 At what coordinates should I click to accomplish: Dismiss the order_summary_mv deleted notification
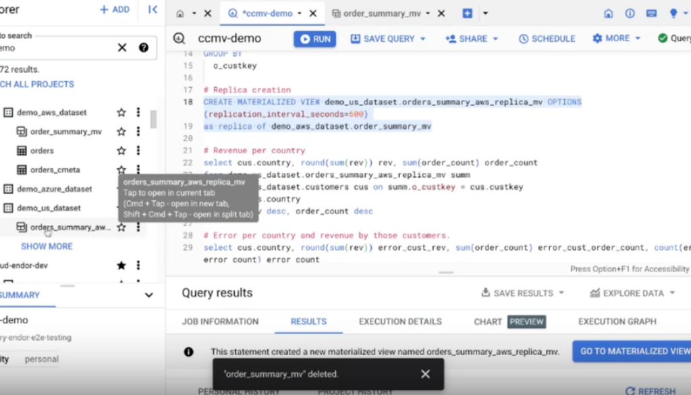pos(425,374)
